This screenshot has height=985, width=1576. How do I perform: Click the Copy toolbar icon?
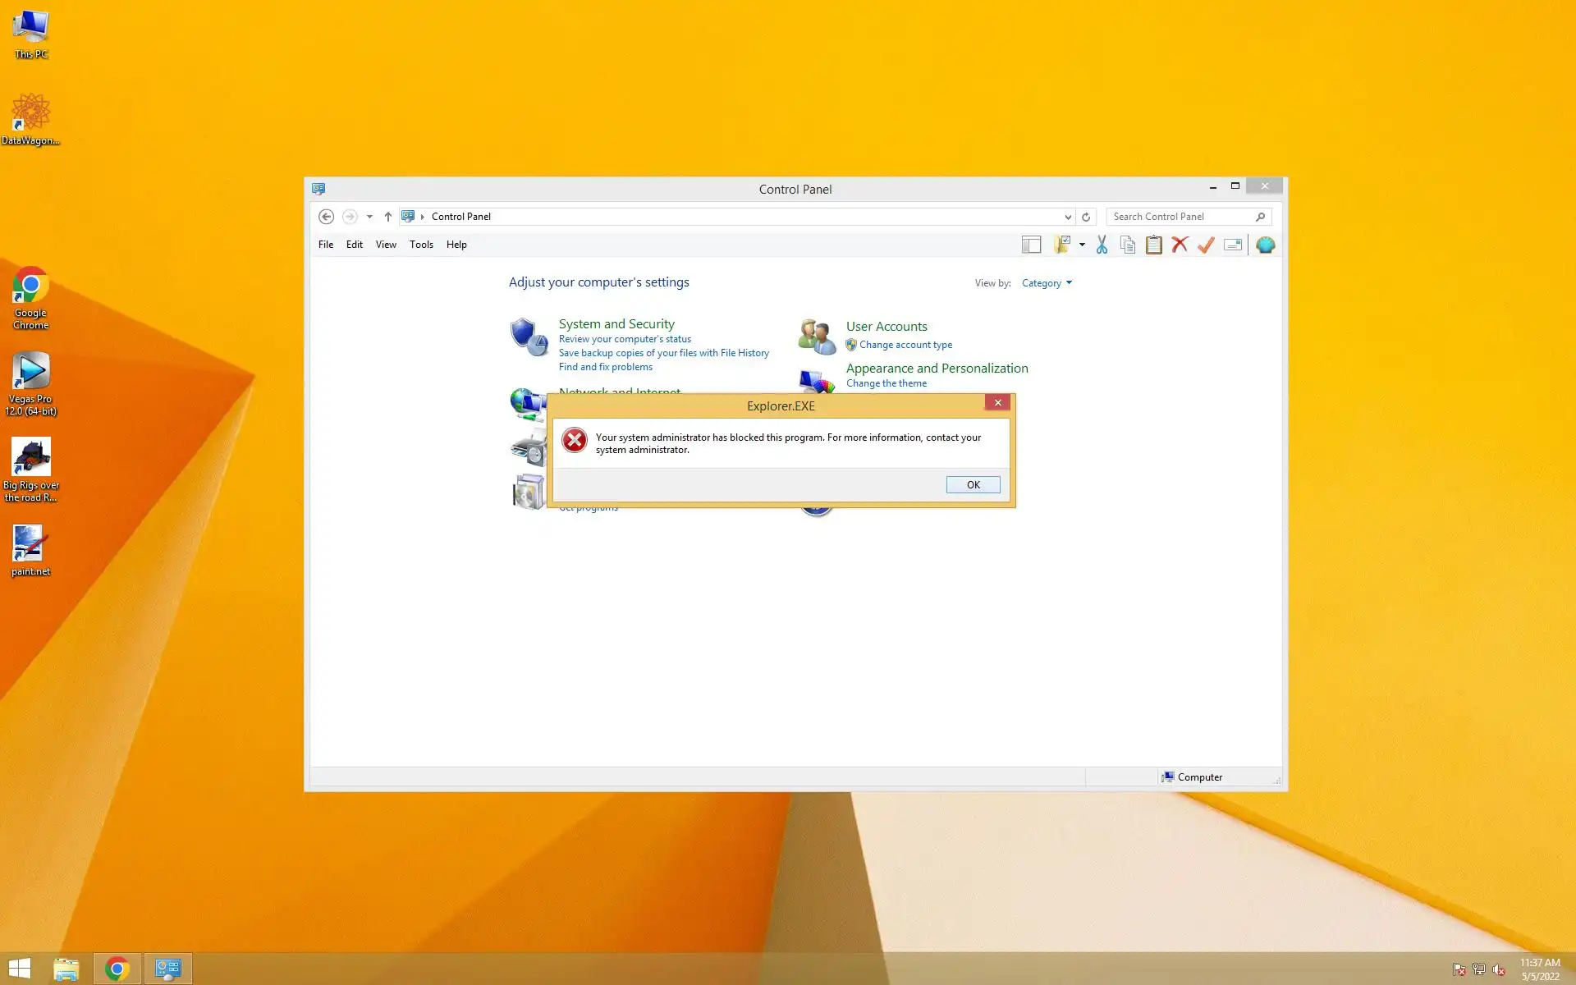click(x=1128, y=245)
